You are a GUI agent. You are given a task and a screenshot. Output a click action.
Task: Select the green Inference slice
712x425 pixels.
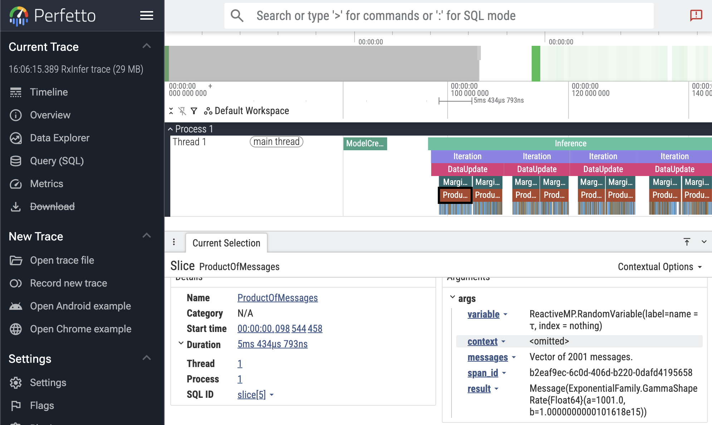[x=570, y=143]
